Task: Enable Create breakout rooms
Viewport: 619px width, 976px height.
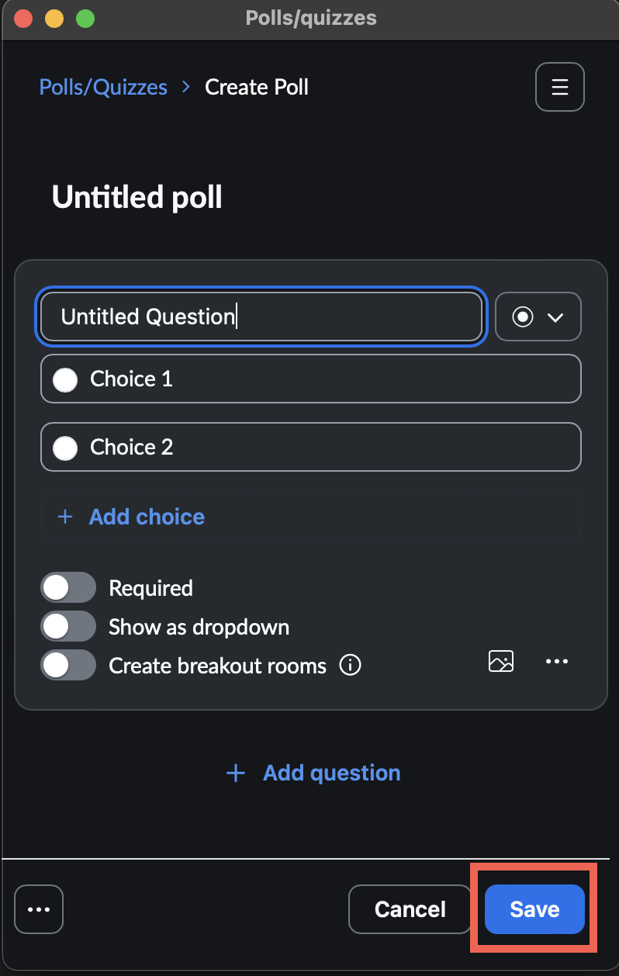Action: click(68, 666)
